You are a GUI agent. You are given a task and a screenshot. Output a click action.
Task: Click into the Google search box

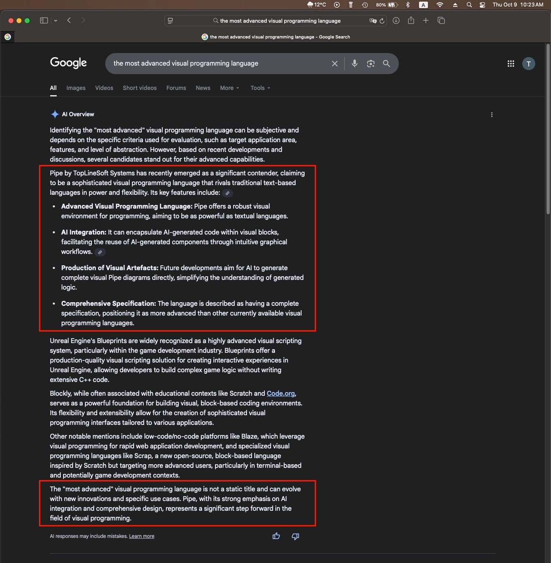click(219, 64)
